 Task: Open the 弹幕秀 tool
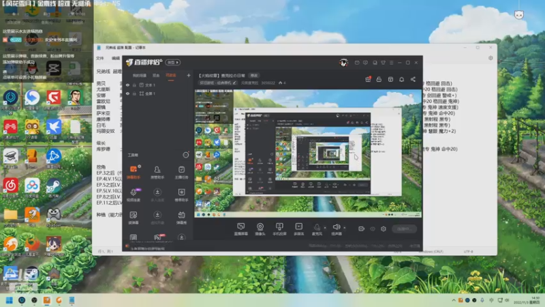tap(181, 218)
